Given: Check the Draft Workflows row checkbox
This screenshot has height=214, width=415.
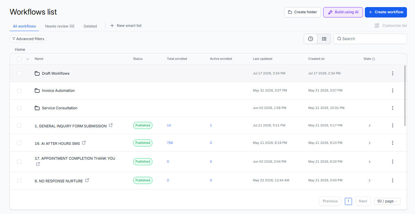Looking at the screenshot, I should click(19, 73).
